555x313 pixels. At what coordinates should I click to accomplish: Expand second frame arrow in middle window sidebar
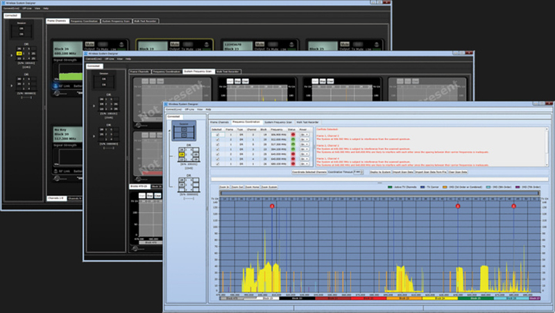[94, 136]
